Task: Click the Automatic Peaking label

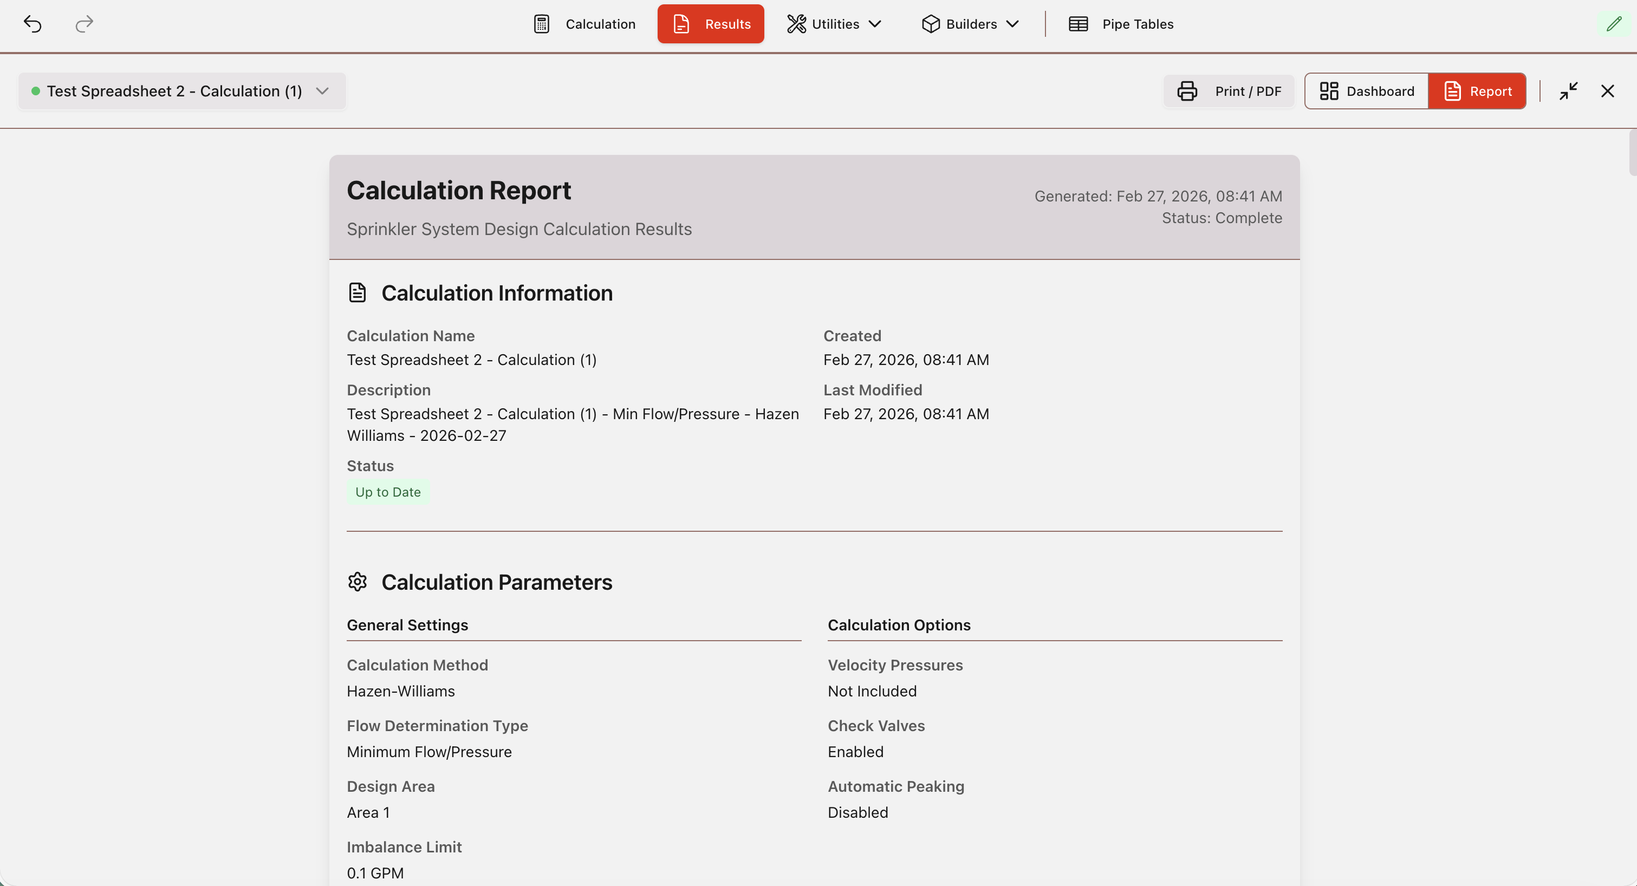Action: 896,786
